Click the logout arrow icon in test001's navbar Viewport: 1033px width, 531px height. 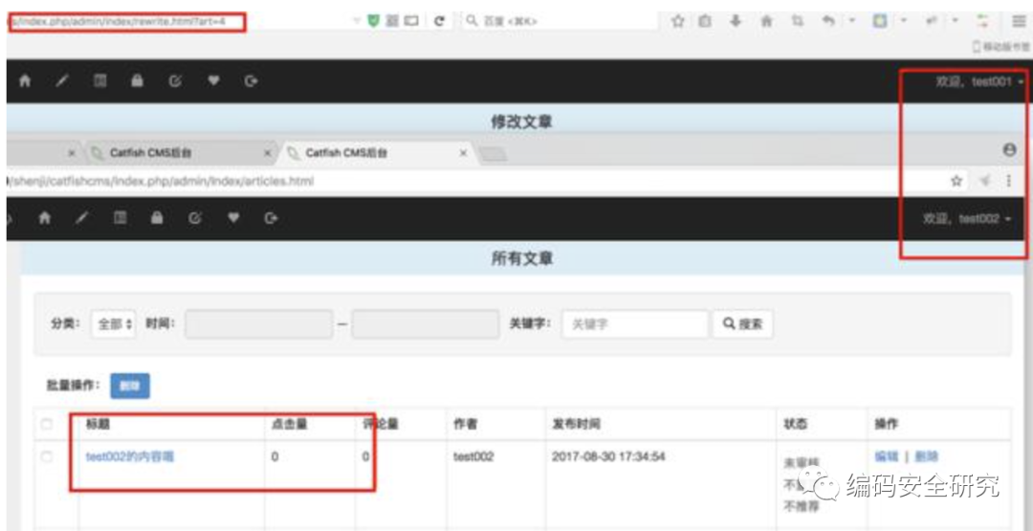[251, 81]
